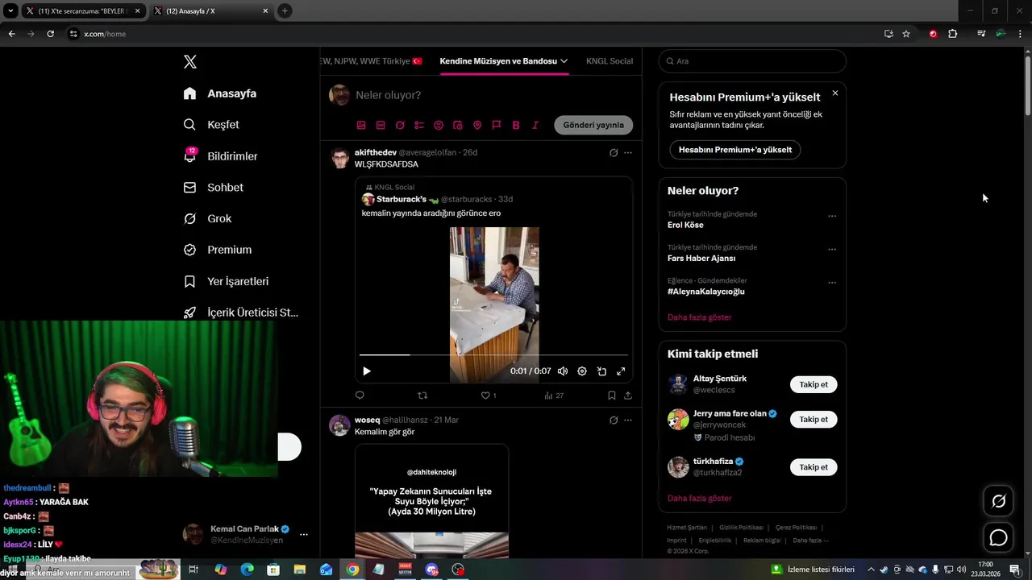1032x580 pixels.
Task: Seek on the video progress bar
Action: (x=493, y=354)
